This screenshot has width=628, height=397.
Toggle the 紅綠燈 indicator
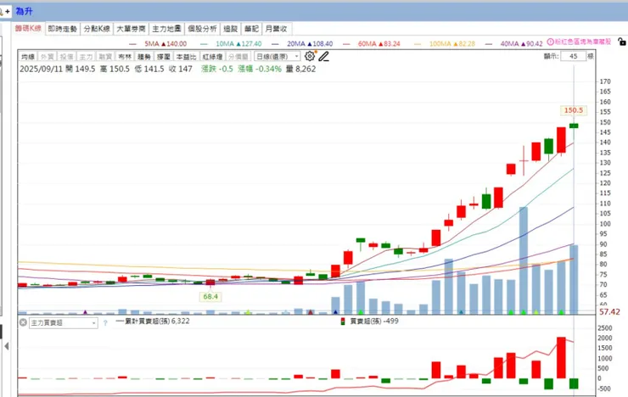pyautogui.click(x=212, y=57)
